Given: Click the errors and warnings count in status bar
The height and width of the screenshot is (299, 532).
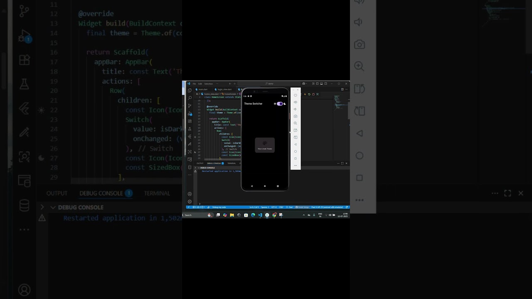Looking at the screenshot, I should pos(199,207).
